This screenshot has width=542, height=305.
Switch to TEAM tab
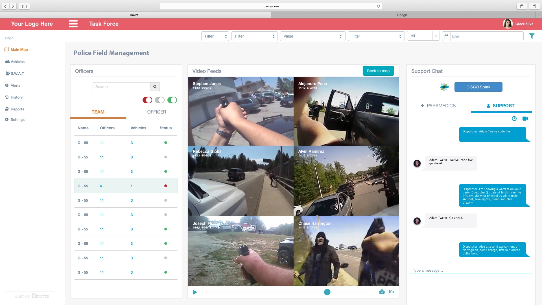[98, 112]
